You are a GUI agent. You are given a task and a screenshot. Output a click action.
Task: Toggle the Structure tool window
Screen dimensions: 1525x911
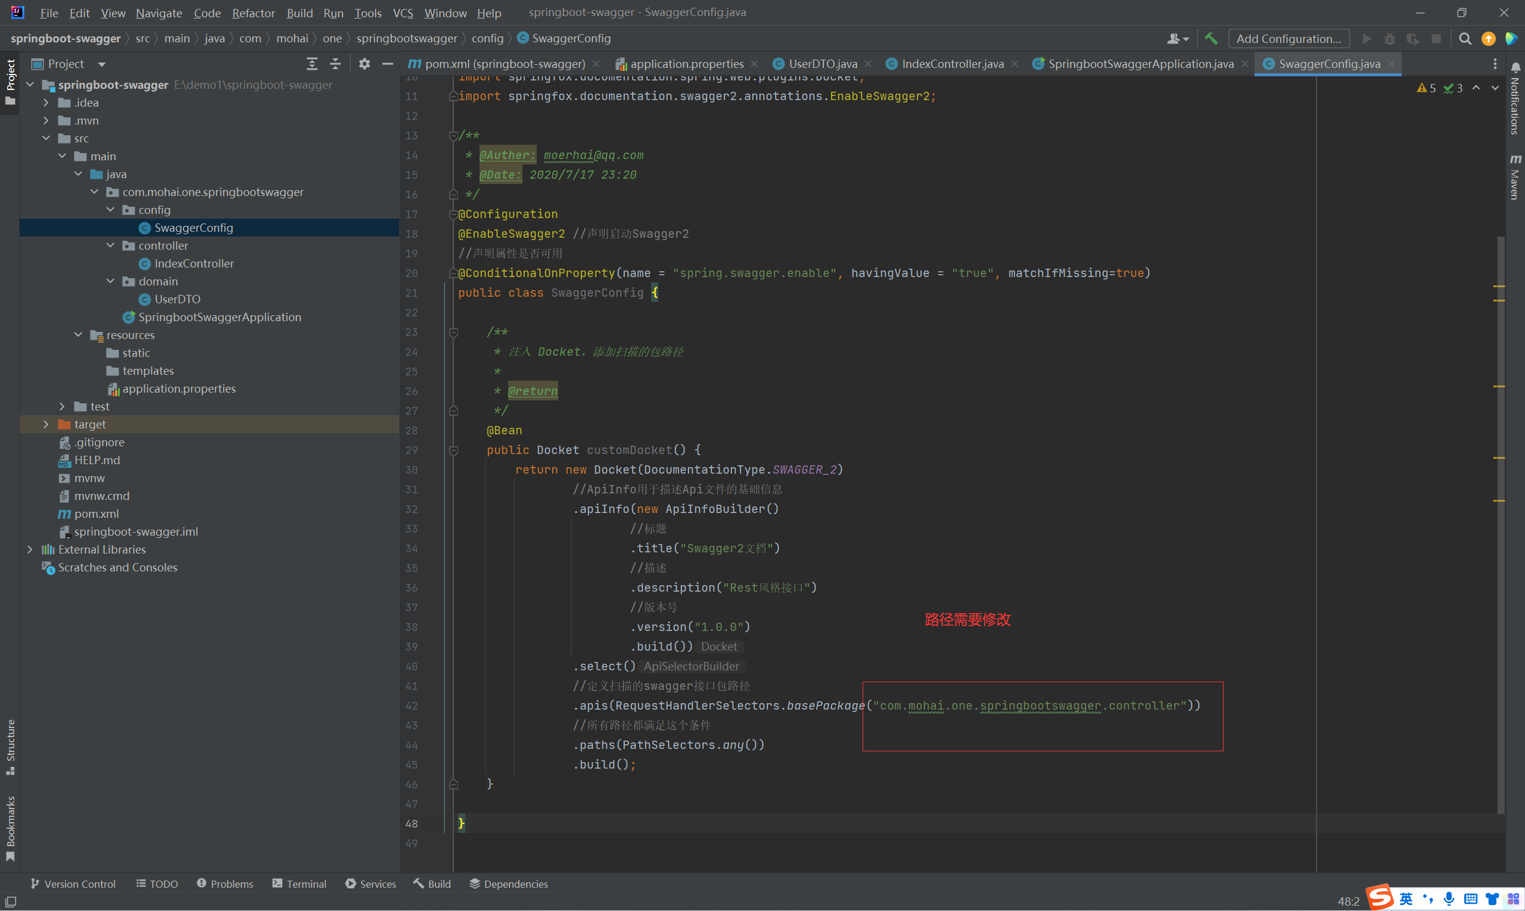point(11,745)
